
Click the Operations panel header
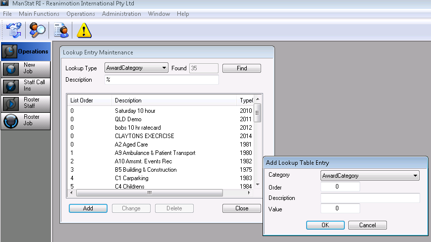click(x=26, y=51)
